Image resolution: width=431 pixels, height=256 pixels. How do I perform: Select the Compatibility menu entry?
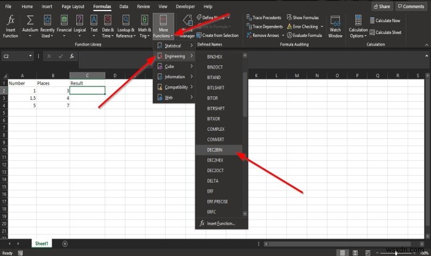point(174,87)
